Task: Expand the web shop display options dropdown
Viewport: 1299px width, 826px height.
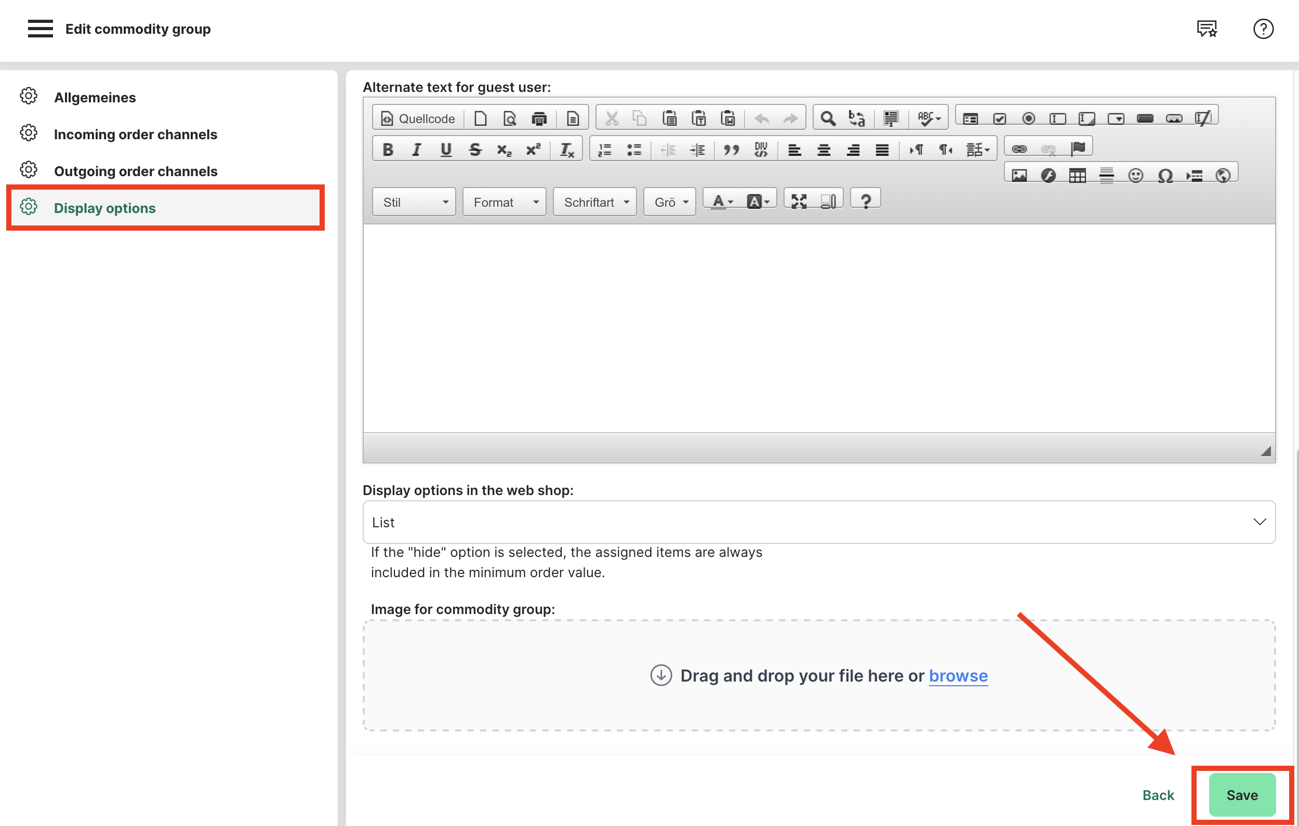Action: point(818,522)
